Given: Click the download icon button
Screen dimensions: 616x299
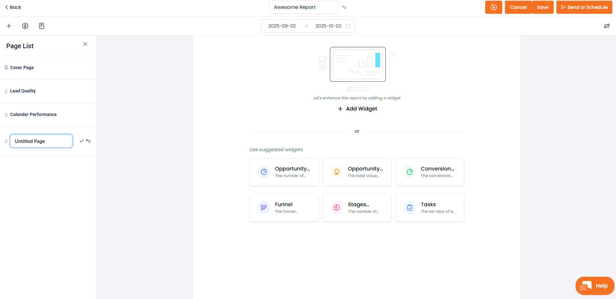Looking at the screenshot, I should pyautogui.click(x=493, y=7).
